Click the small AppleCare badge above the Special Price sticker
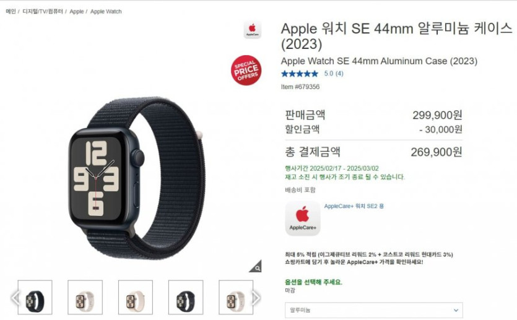The height and width of the screenshot is (320, 517). click(253, 30)
